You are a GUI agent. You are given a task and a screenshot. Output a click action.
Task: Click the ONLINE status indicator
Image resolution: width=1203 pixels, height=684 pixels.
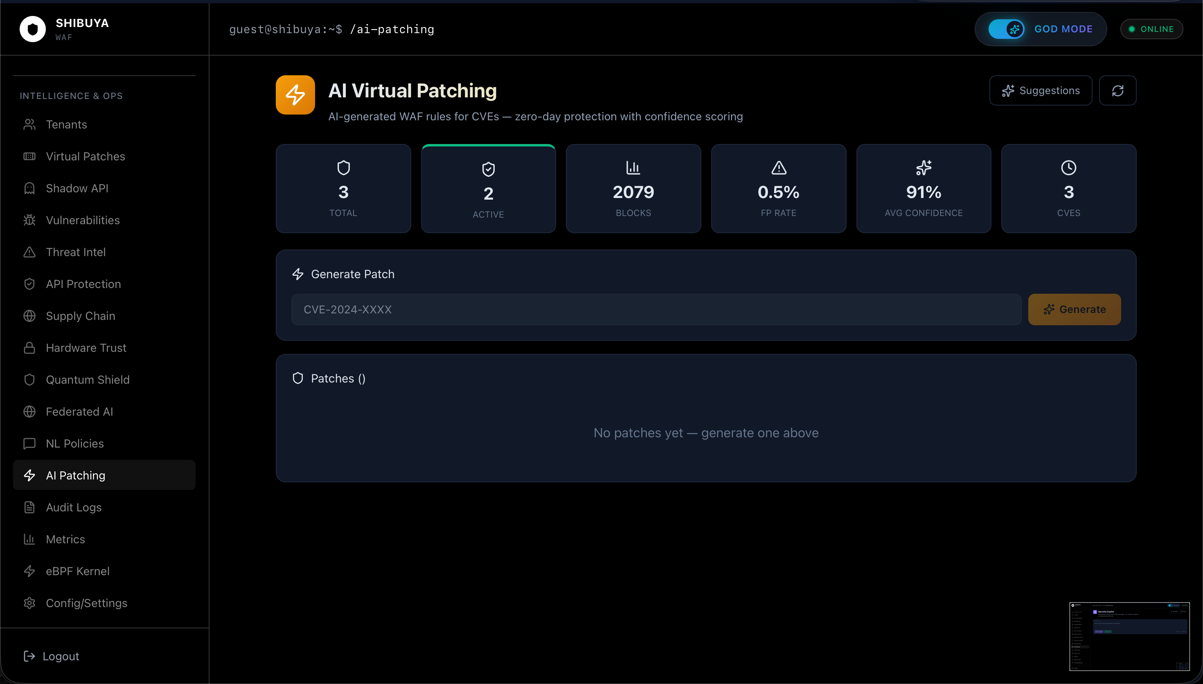point(1151,29)
